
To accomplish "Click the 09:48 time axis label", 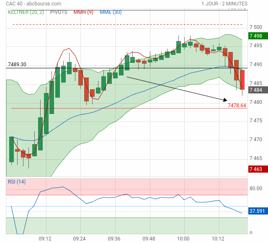I will pyautogui.click(x=149, y=238).
